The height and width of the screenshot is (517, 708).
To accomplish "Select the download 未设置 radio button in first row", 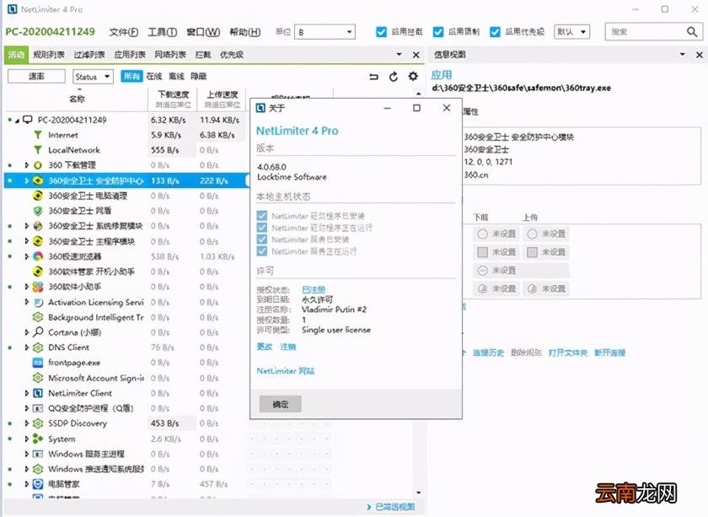I will coord(482,234).
